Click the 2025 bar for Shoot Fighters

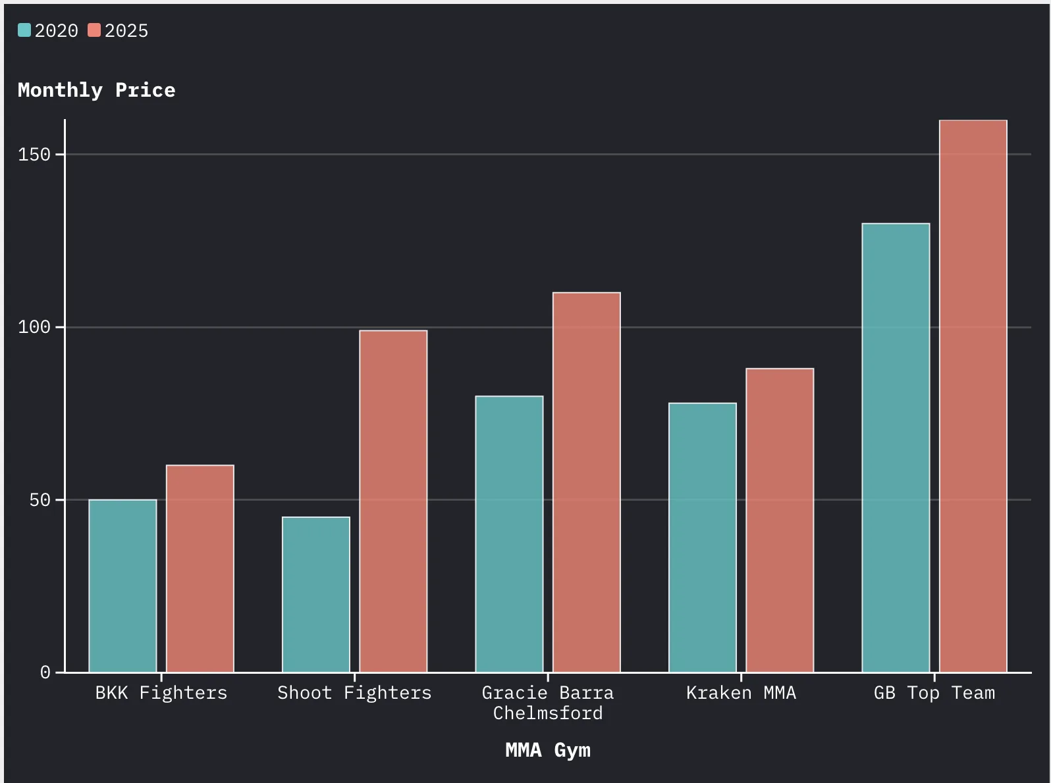point(393,501)
